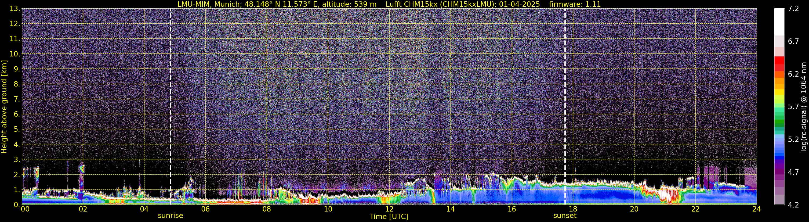Click the '0.' height tick label

pos(17,205)
